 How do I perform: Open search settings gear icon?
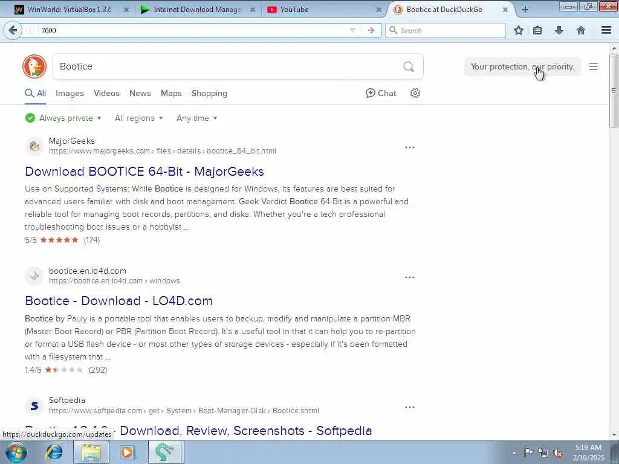(415, 93)
